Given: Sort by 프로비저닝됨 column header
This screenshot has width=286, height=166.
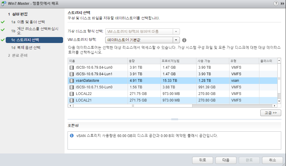Looking at the screenshot, I should click(178, 61).
